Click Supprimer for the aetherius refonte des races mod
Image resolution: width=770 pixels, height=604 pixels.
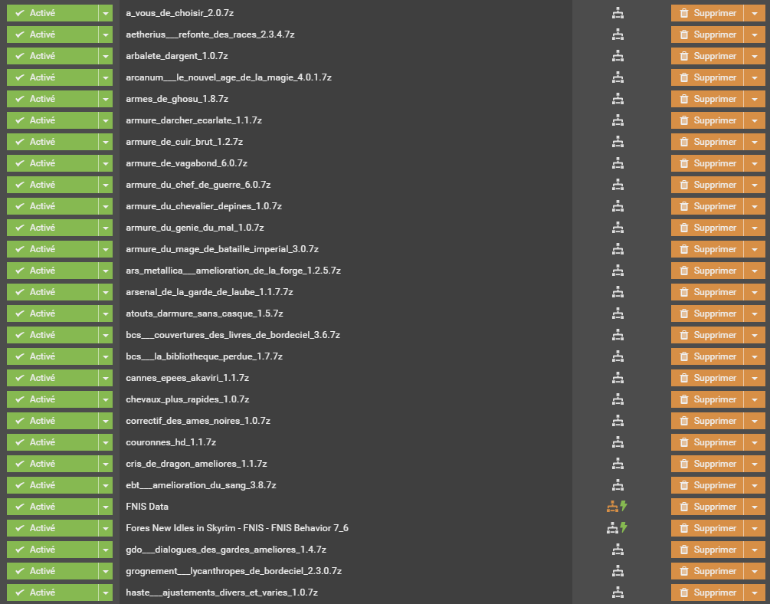click(x=707, y=34)
